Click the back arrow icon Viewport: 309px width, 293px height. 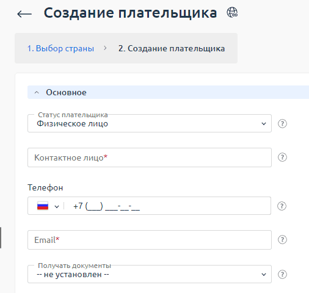(x=24, y=14)
